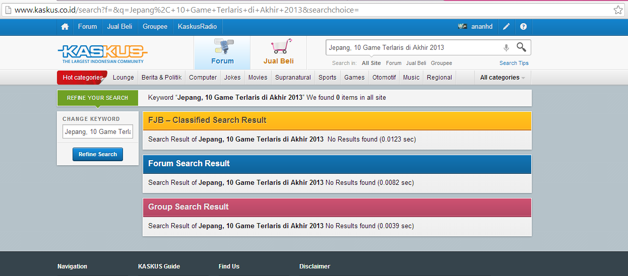Open KaskusRadio in top bar

tap(197, 27)
